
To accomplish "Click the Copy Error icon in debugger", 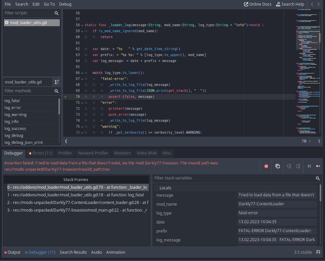I will pos(278,166).
